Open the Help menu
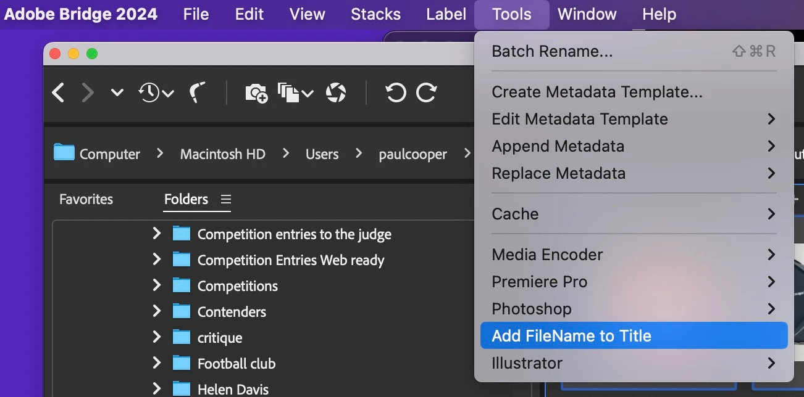The width and height of the screenshot is (804, 397). [659, 14]
